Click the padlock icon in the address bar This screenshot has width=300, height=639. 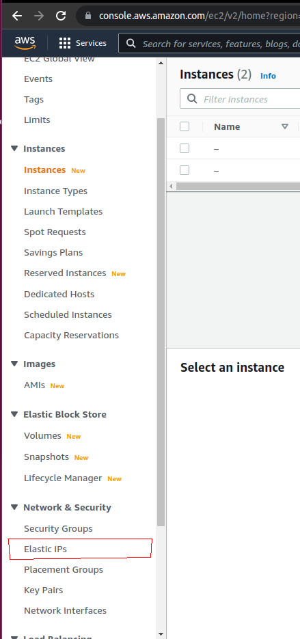[x=87, y=16]
